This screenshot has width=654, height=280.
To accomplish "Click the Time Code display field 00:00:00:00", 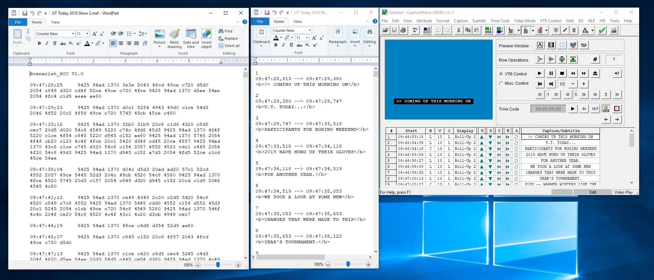I will tap(548, 109).
